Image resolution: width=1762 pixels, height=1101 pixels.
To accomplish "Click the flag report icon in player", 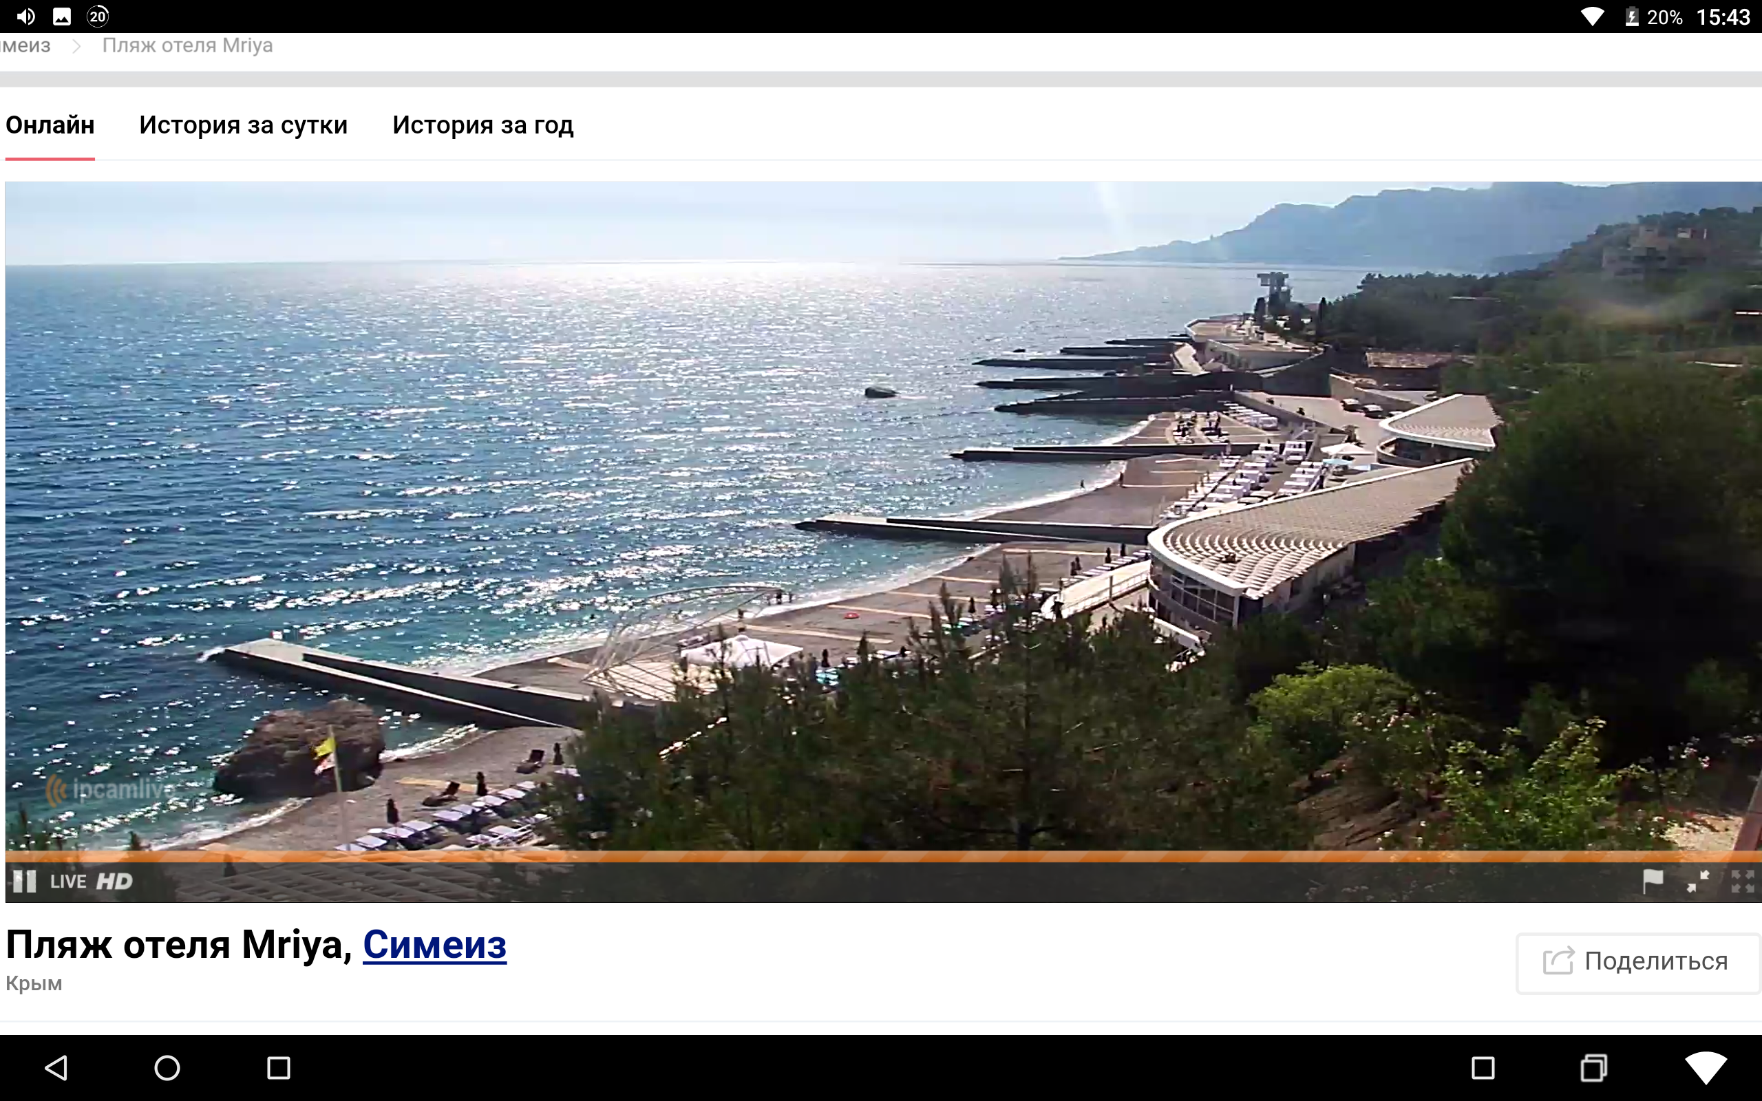I will [x=1653, y=881].
